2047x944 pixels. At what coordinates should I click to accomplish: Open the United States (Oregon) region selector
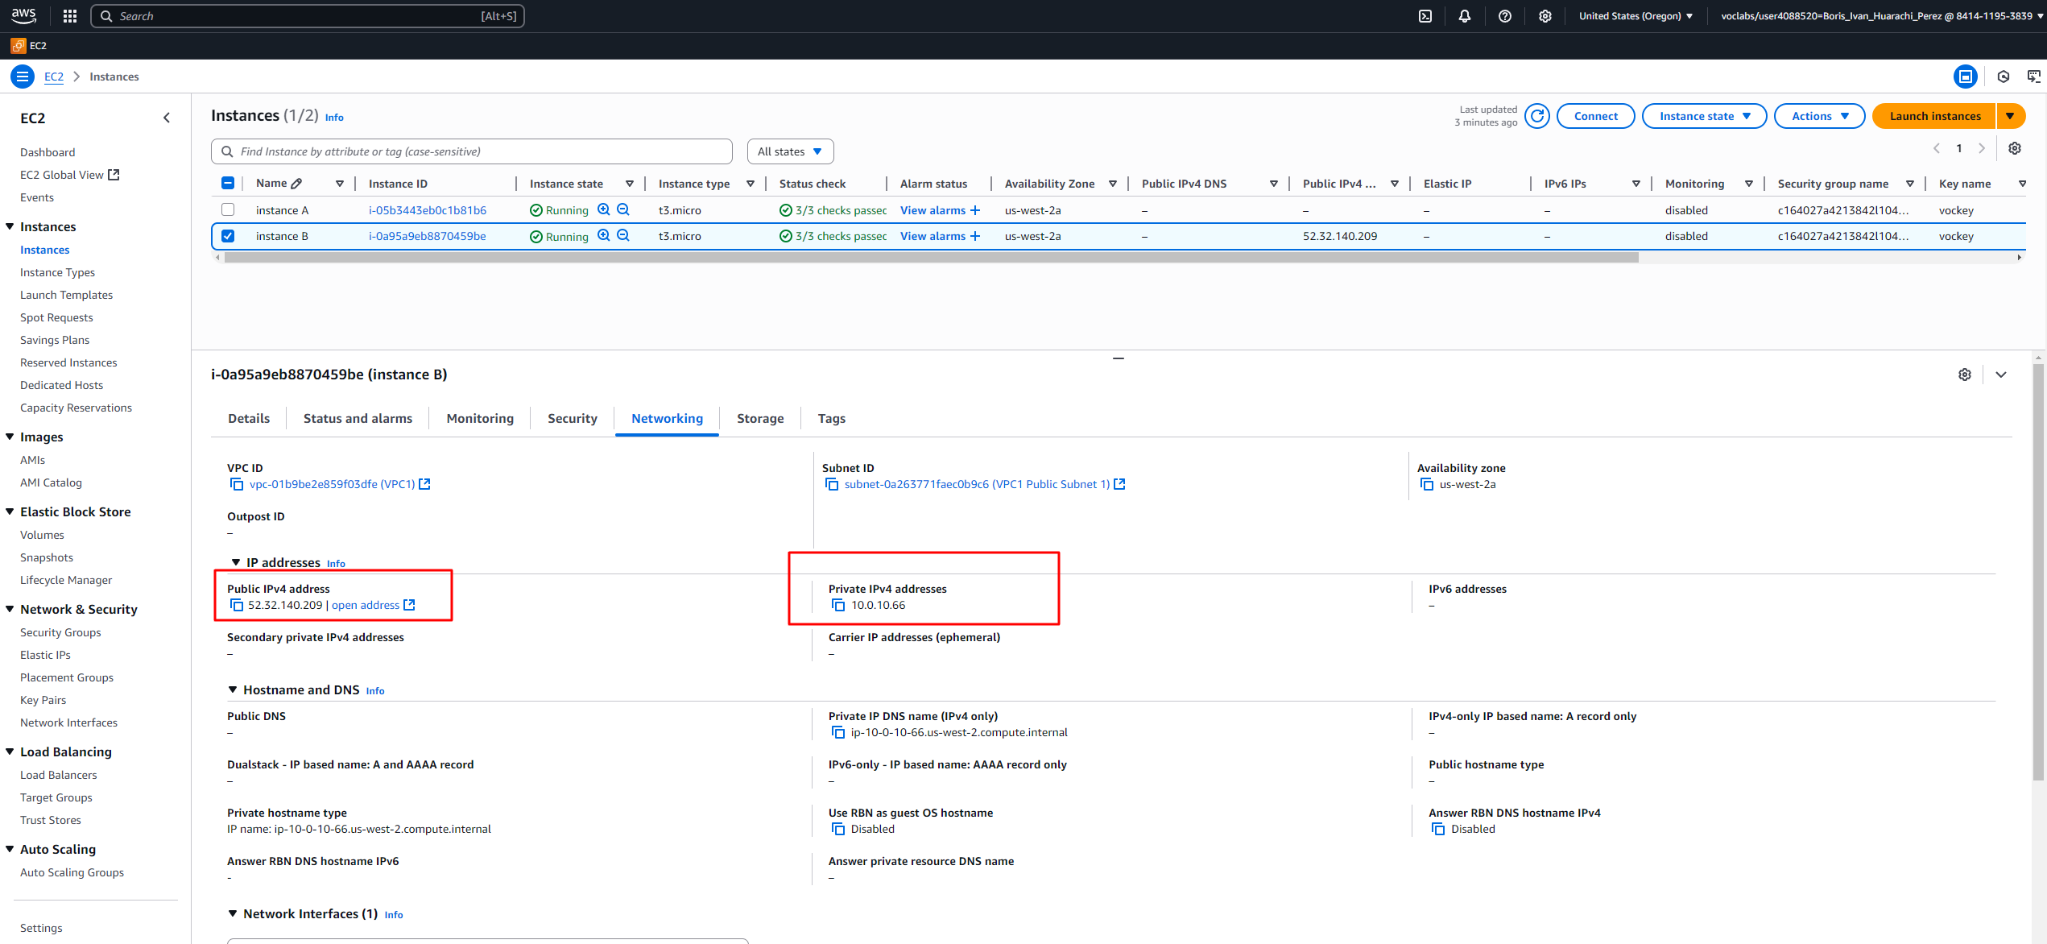1635,16
